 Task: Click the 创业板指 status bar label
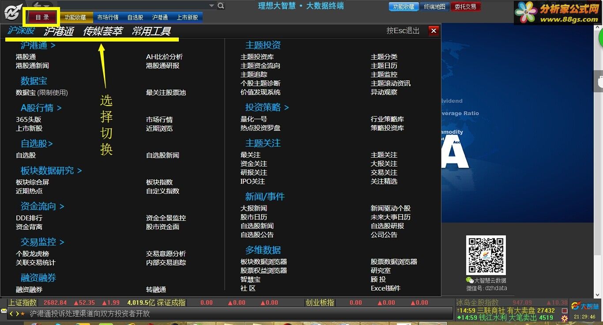[320, 302]
